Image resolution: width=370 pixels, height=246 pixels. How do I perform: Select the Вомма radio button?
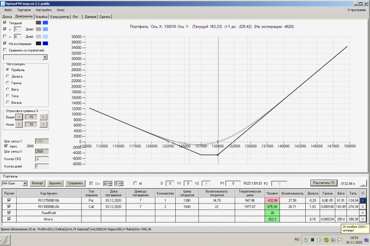coord(7,102)
